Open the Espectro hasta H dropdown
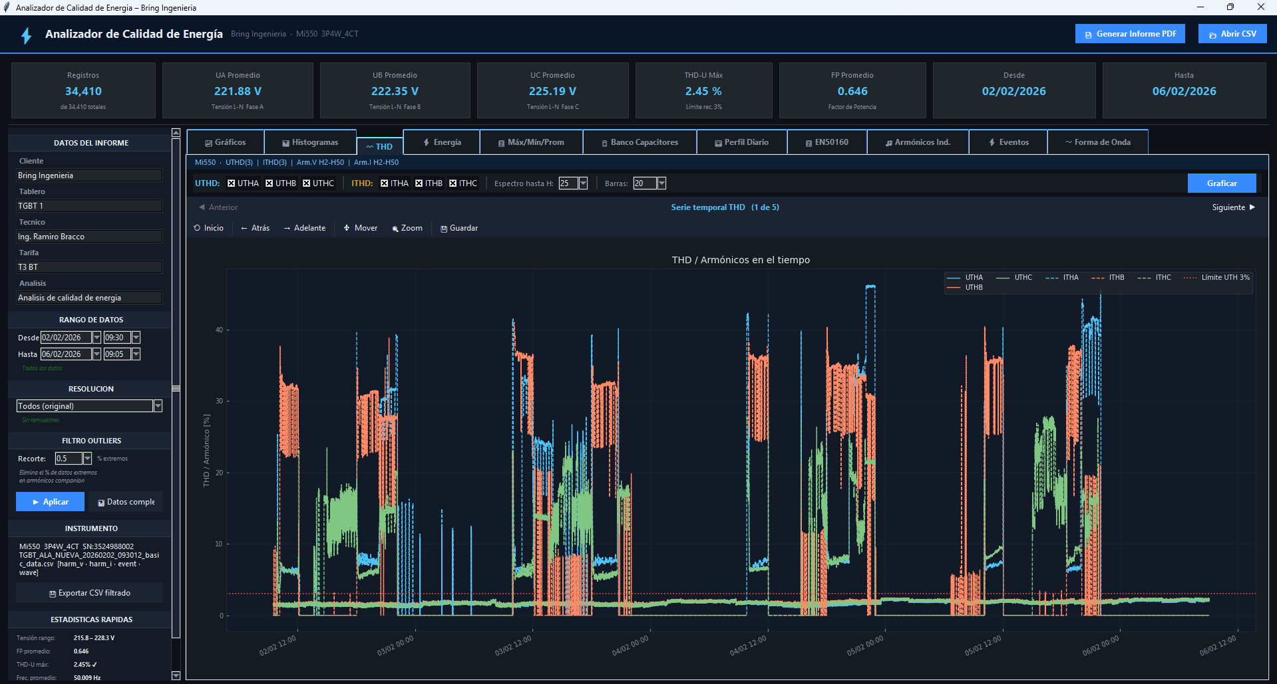 point(584,183)
